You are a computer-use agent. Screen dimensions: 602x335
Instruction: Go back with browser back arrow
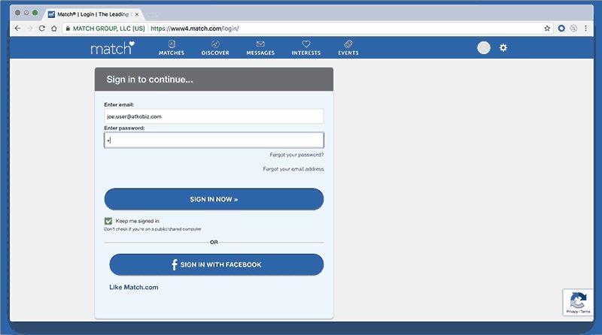click(x=17, y=29)
